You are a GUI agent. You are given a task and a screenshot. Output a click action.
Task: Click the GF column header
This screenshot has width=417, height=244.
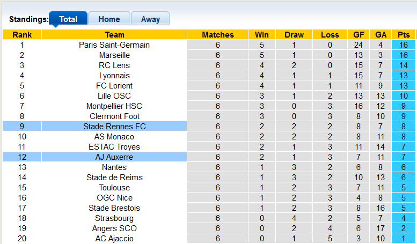359,35
